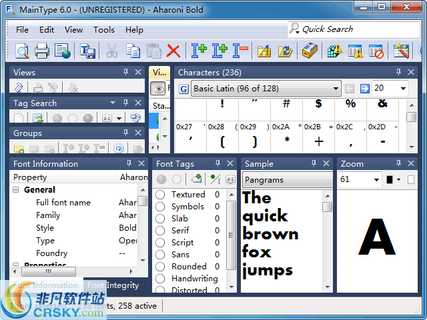Click the Google G icon in Characters panel

(x=184, y=89)
